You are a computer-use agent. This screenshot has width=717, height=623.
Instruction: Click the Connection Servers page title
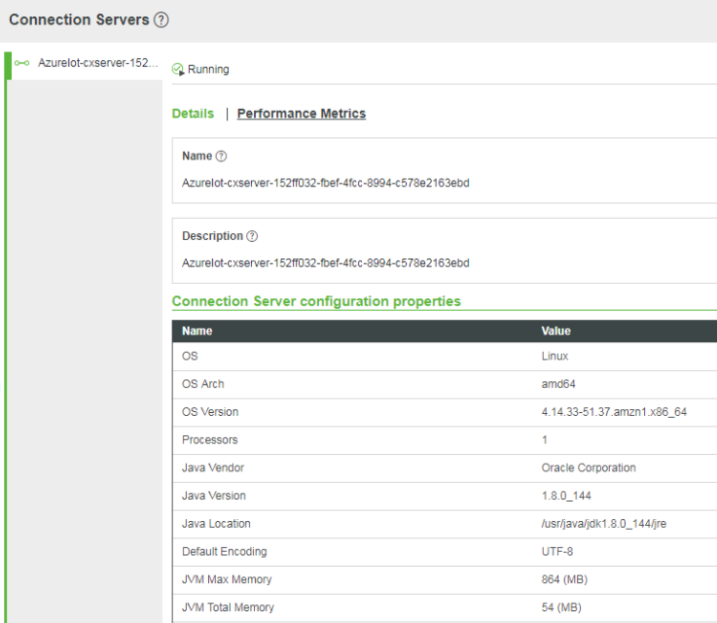pyautogui.click(x=79, y=20)
